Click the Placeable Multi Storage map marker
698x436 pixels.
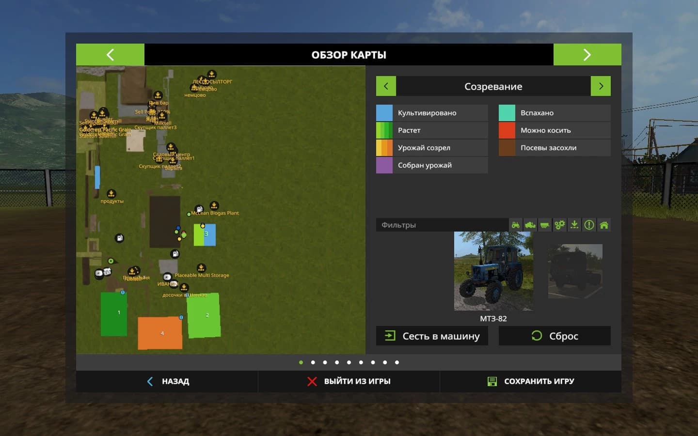point(201,268)
